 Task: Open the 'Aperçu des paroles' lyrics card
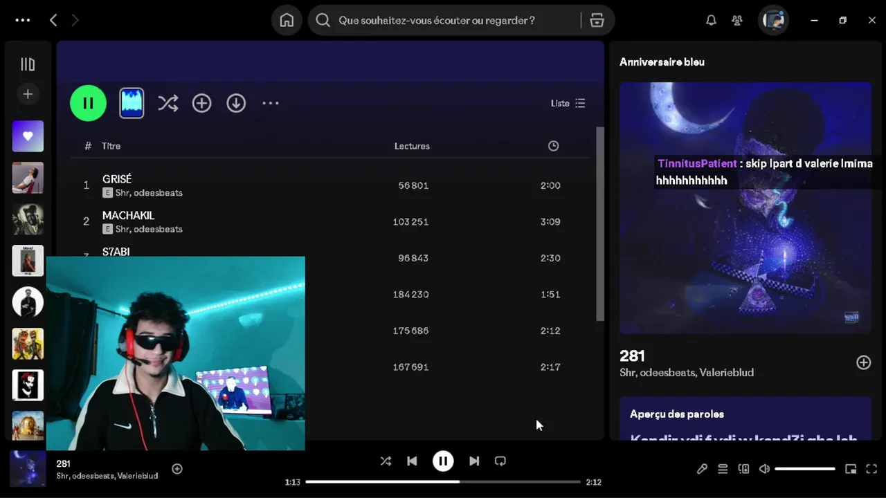click(x=745, y=418)
